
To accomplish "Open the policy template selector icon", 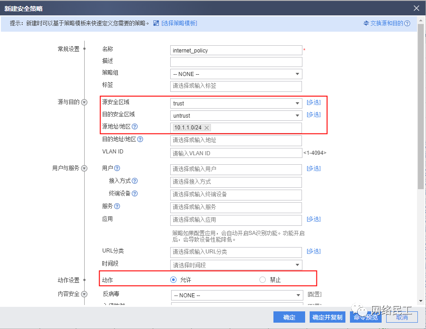I will (156, 23).
